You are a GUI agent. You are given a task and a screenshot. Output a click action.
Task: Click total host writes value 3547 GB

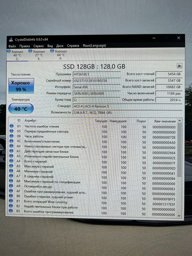(x=169, y=80)
